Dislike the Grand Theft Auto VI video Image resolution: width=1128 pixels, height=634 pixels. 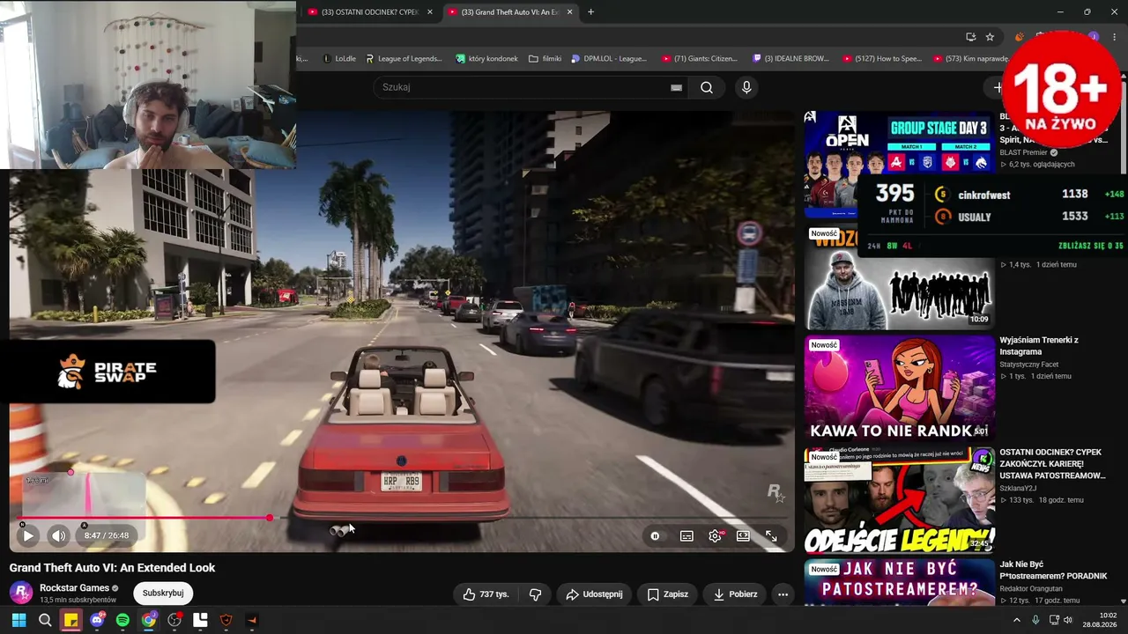pyautogui.click(x=535, y=594)
